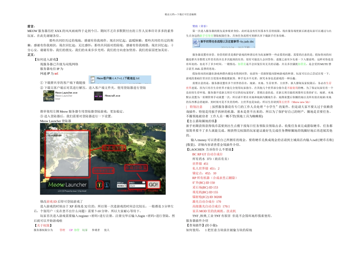Click the Meow Launcher logo text
This screenshot has height=256, width=361.
click(x=68, y=185)
